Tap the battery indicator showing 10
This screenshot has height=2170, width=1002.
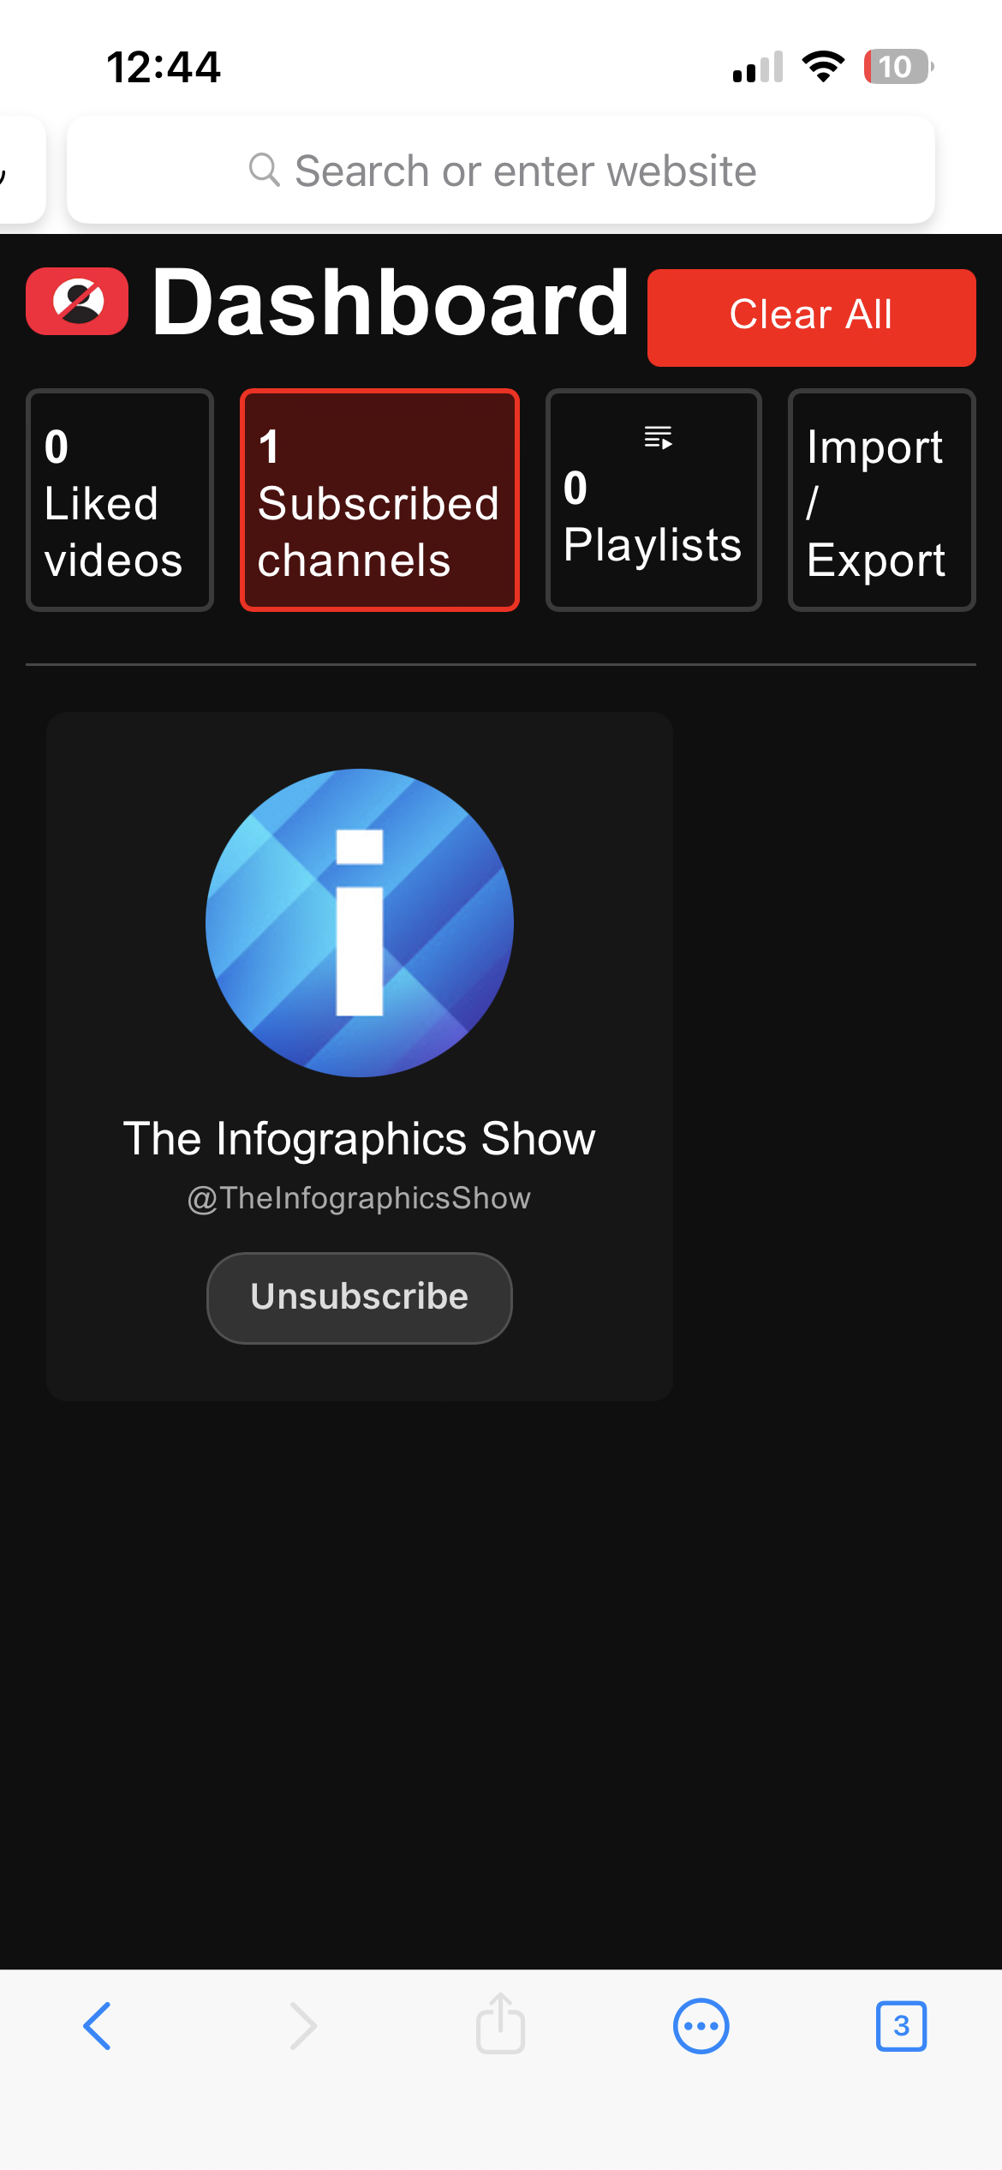click(x=898, y=67)
